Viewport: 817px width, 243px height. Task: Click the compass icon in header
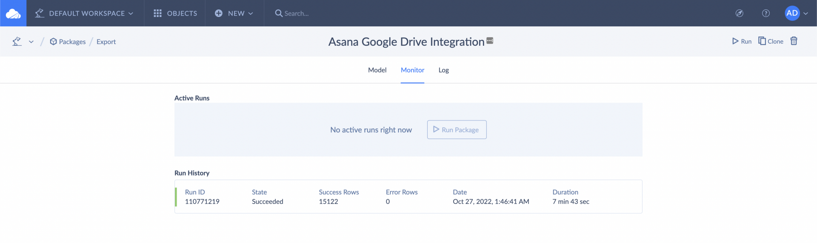(x=740, y=13)
